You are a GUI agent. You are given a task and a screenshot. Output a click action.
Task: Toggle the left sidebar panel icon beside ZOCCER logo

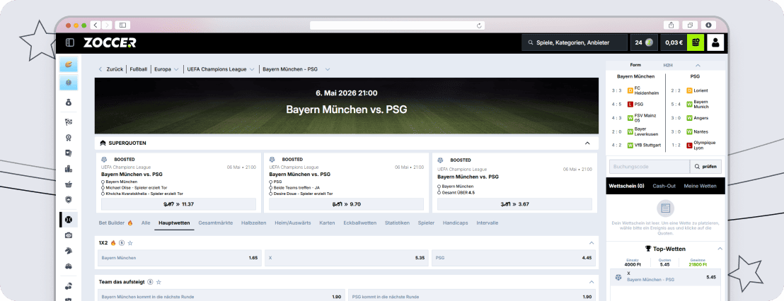70,43
